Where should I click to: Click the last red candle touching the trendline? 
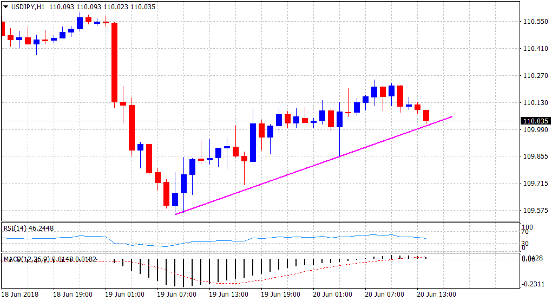point(426,115)
